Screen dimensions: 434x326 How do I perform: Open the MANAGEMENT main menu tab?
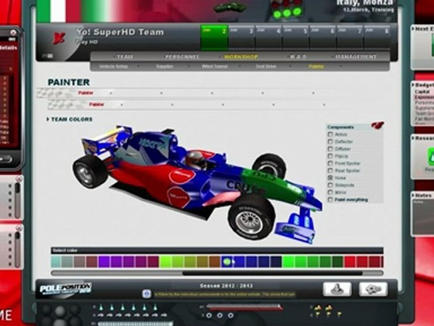pos(356,57)
